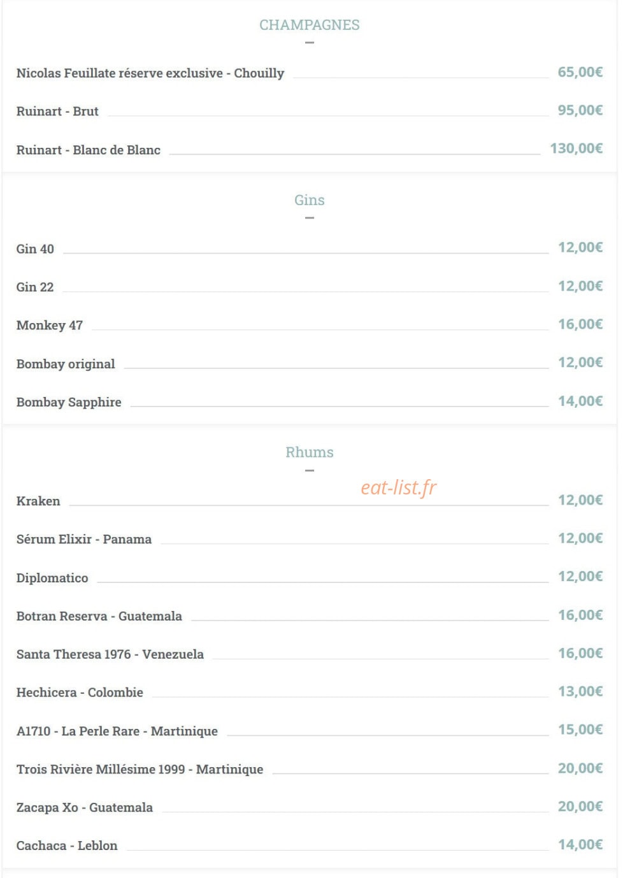Image resolution: width=630 pixels, height=878 pixels.
Task: Select Ruinart - Blanc de Blanc
Action: (89, 150)
